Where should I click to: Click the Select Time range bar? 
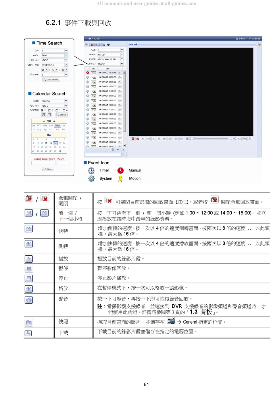pyautogui.click(x=49, y=163)
